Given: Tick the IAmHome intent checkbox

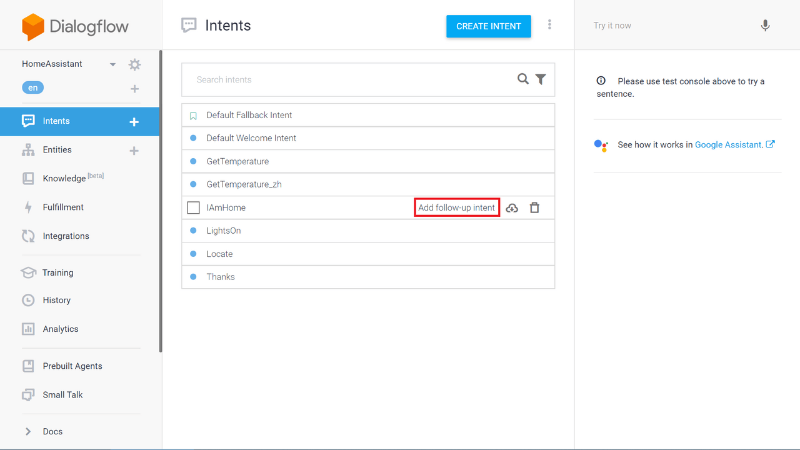Looking at the screenshot, I should pos(193,207).
